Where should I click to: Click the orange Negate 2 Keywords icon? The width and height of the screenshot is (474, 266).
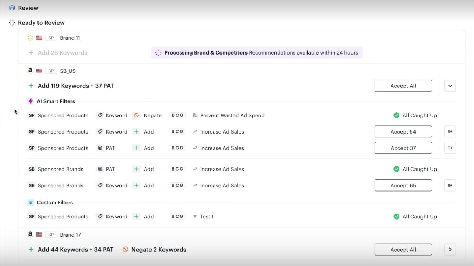(125, 250)
